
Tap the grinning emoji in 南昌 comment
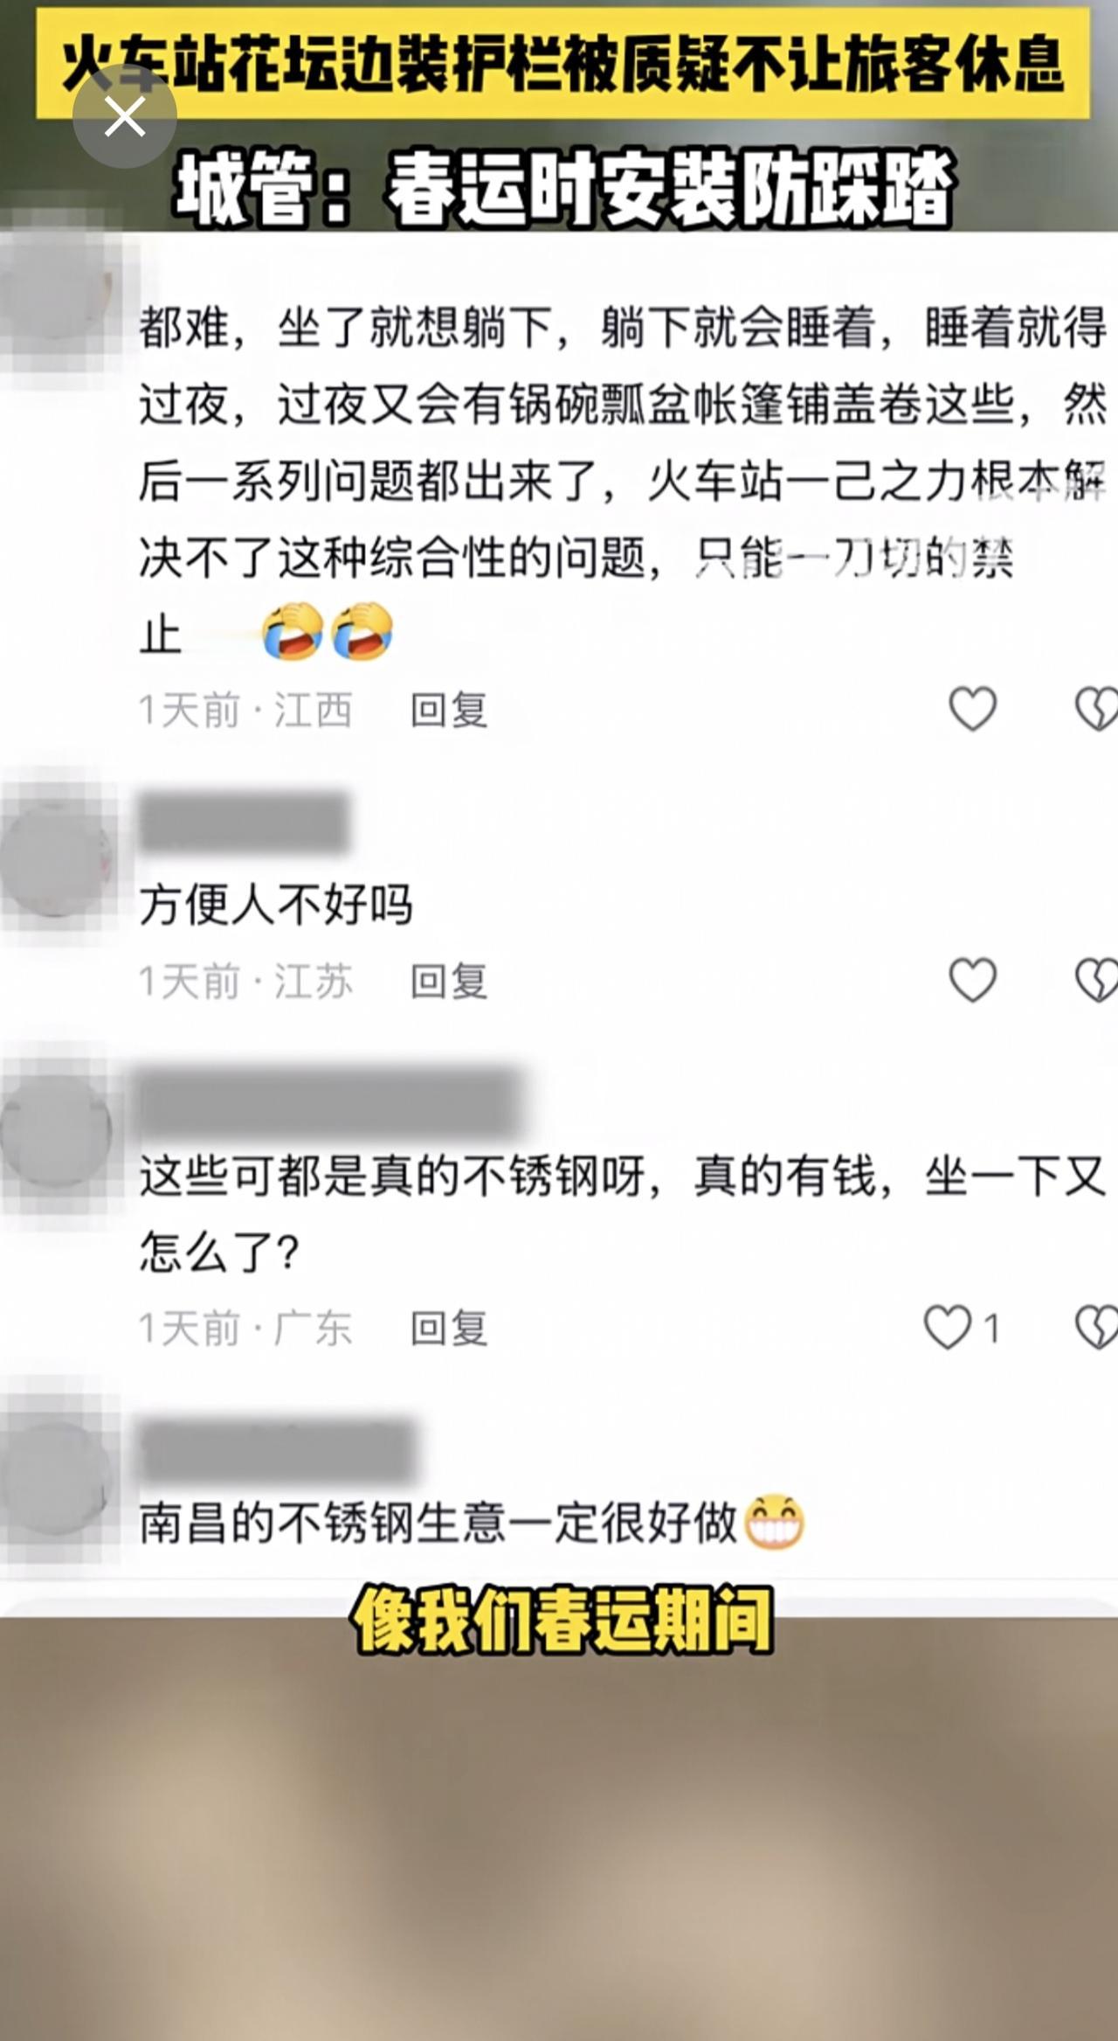(x=774, y=1522)
